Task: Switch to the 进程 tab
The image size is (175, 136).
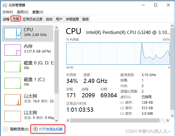Action: tap(6, 19)
